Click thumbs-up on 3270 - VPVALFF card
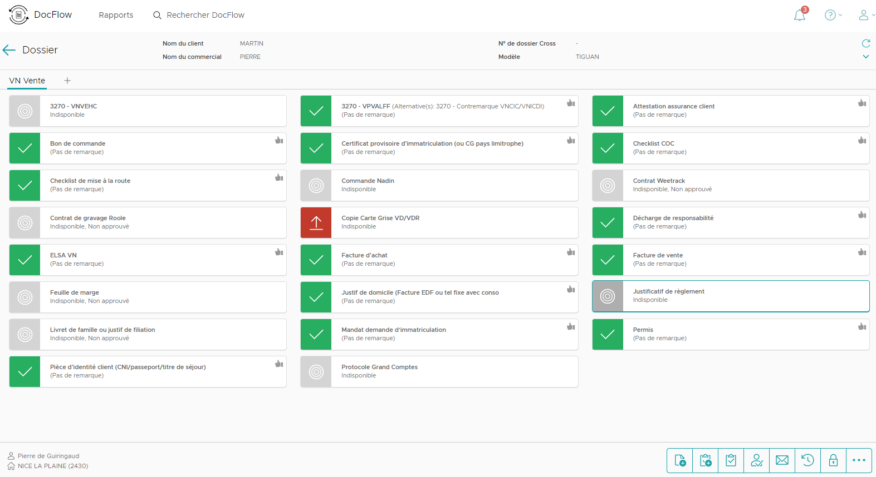Viewport: 876px width, 477px height. coord(571,103)
